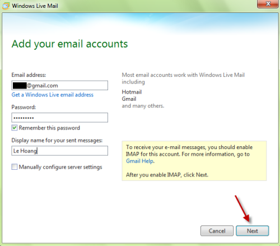Screen dimensions: 280x246
Task: Click the 'and many others.' text
Action: pyautogui.click(x=143, y=106)
